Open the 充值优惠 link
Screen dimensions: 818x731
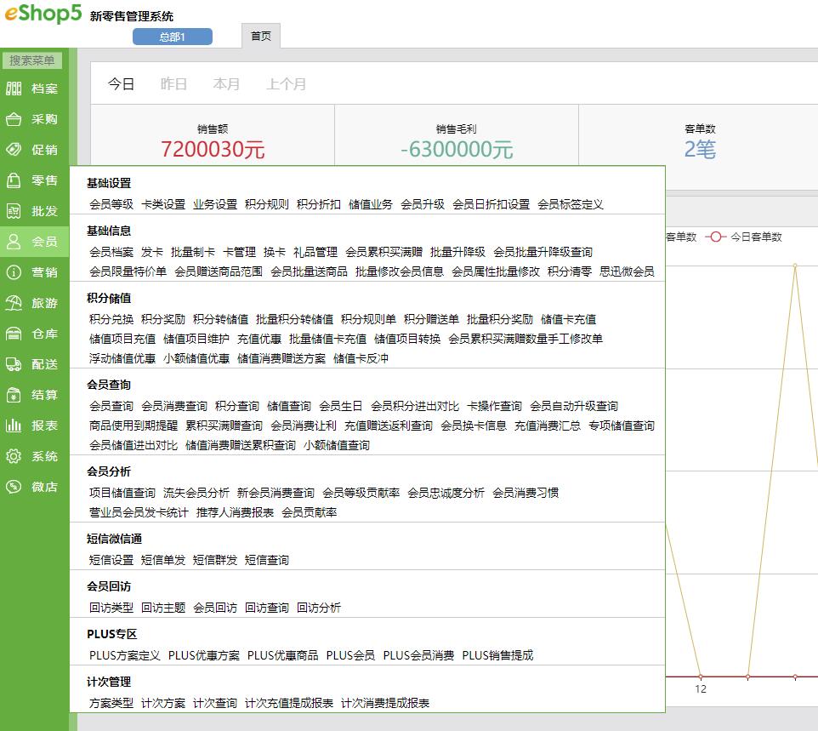(x=258, y=340)
